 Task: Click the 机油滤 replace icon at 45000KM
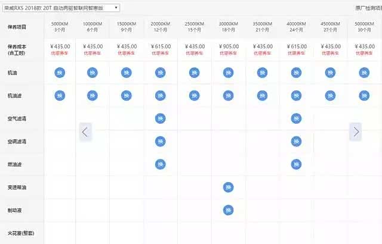pyautogui.click(x=330, y=95)
